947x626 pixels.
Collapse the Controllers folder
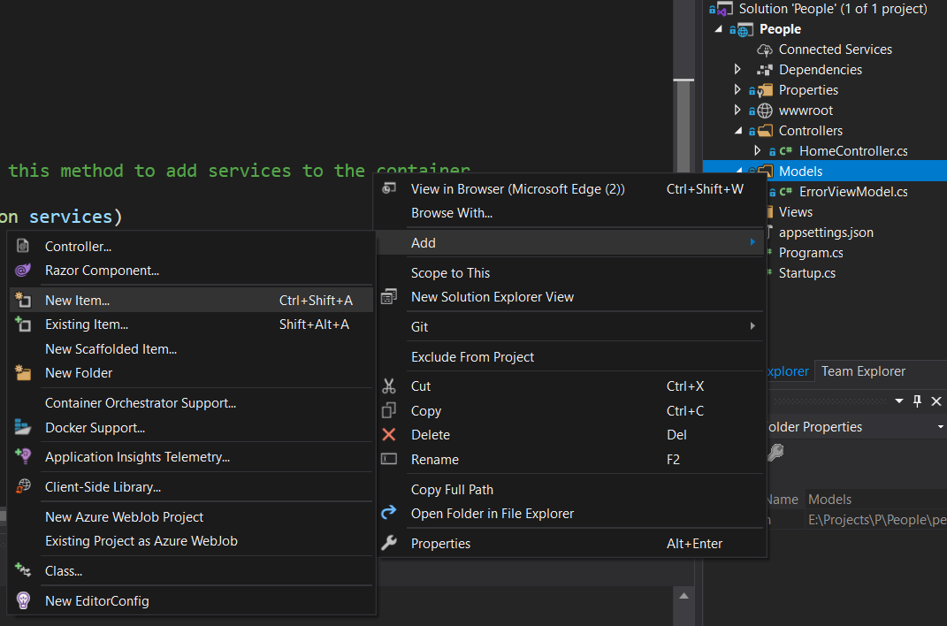(x=738, y=130)
